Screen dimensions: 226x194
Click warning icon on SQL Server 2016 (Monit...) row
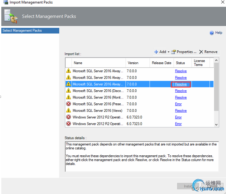pos(68,97)
